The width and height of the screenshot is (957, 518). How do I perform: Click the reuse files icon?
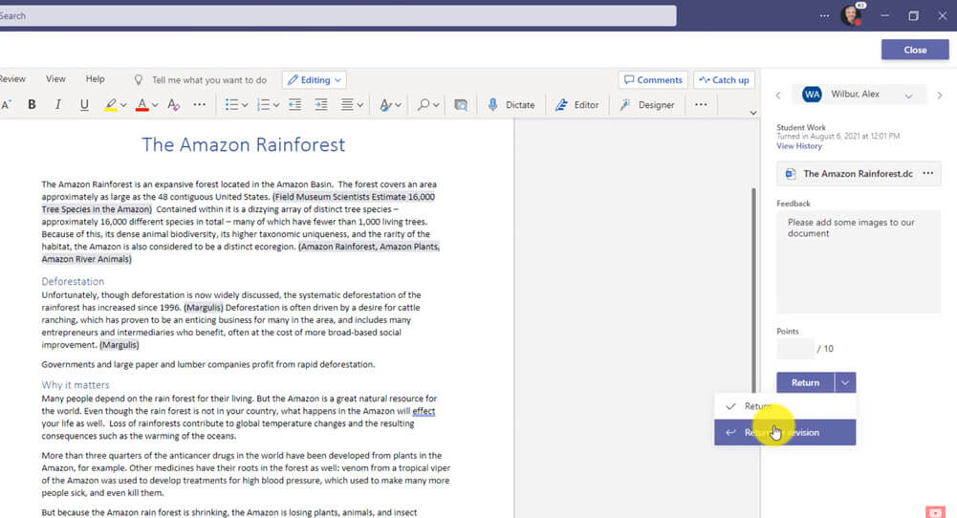(461, 105)
